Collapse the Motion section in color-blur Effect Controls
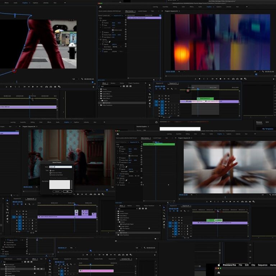 point(99,20)
